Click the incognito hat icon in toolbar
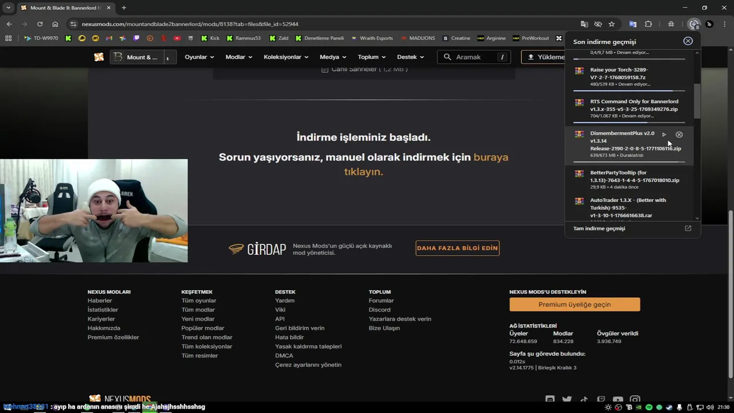The width and height of the screenshot is (734, 413). pos(671,24)
